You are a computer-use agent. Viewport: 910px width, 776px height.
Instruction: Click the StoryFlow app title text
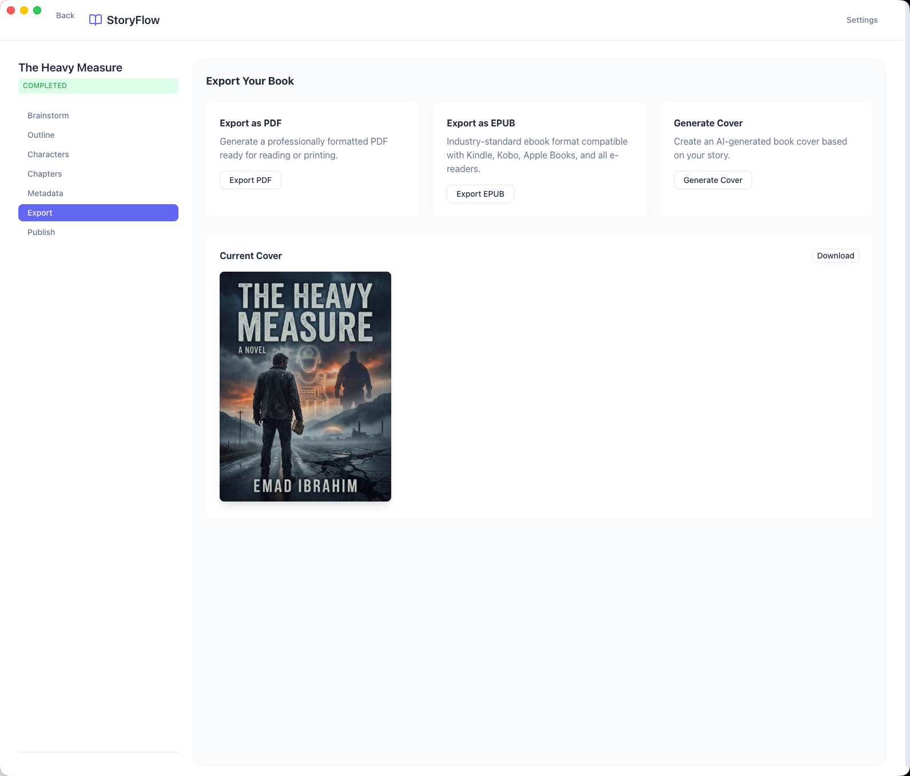133,20
